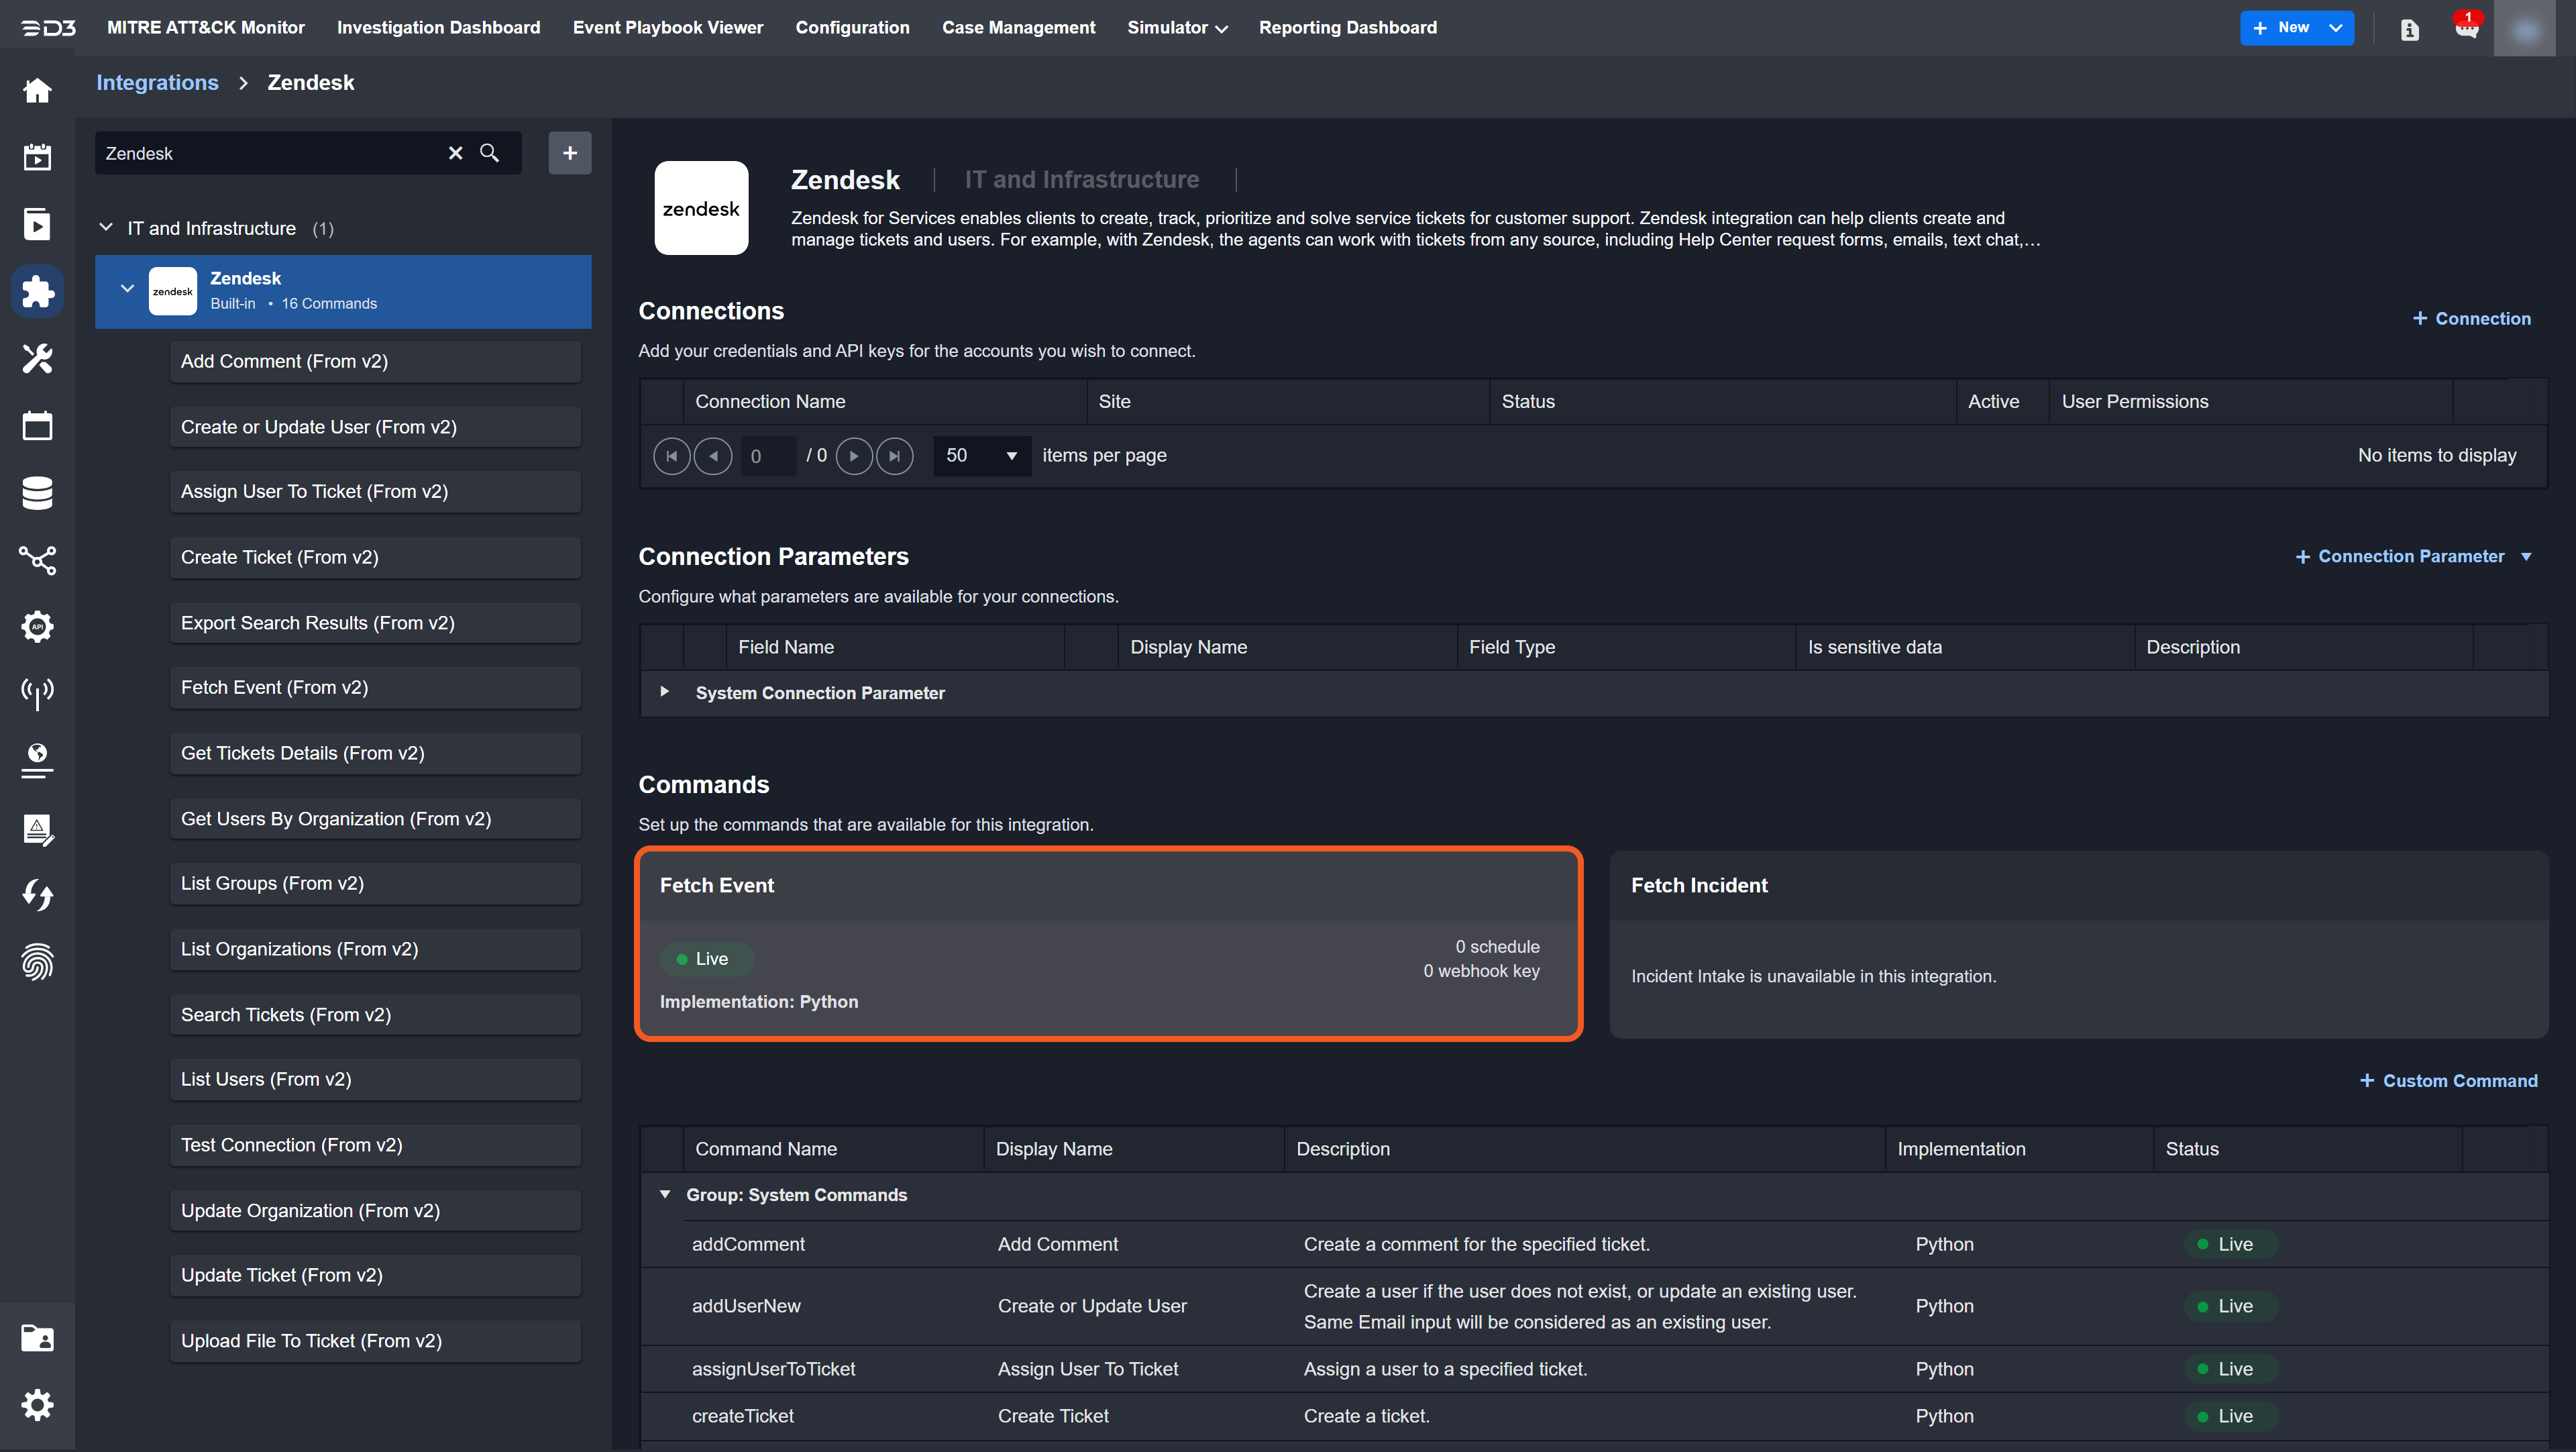Image resolution: width=2576 pixels, height=1452 pixels.
Task: Click the + Connection link
Action: (x=2471, y=319)
